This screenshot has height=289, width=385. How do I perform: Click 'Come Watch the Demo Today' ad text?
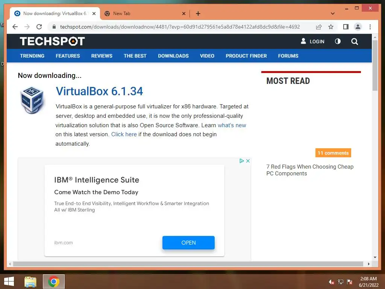[x=96, y=192]
